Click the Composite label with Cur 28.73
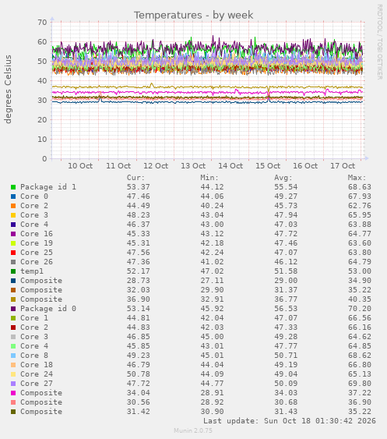 point(41,281)
